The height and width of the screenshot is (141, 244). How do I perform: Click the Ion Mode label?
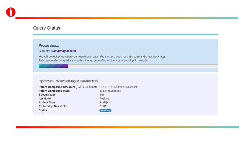[x=45, y=99]
